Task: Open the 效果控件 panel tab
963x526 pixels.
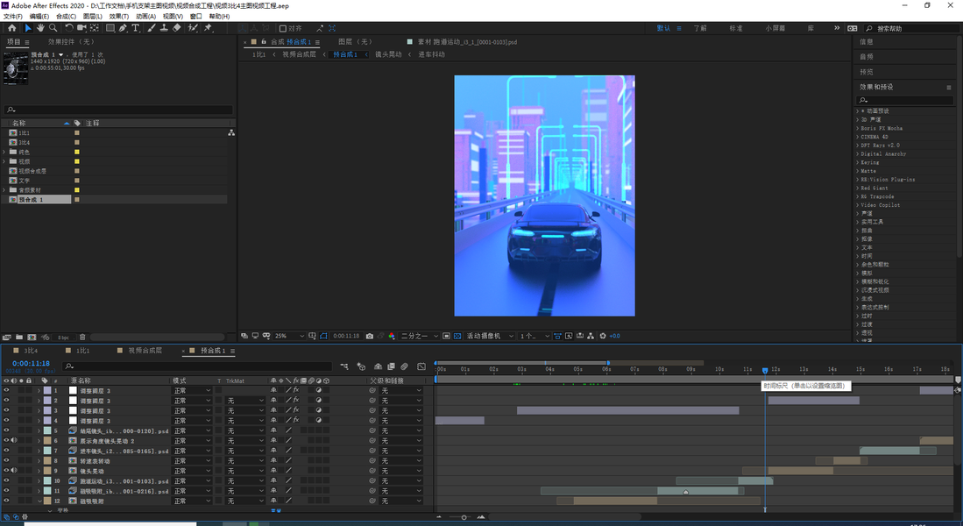Action: (71, 42)
